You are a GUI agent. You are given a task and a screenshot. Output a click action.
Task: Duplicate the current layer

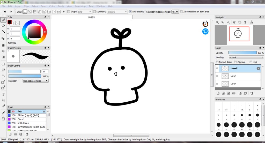click(240, 93)
